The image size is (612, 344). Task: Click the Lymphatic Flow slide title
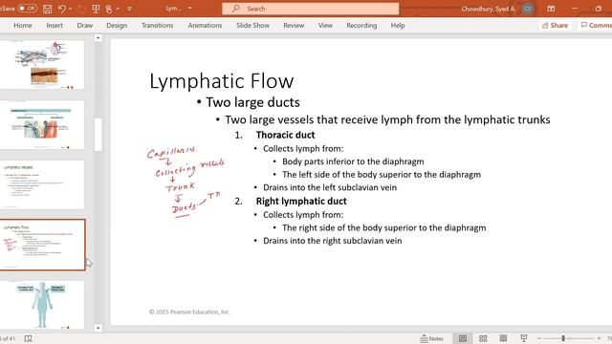(x=221, y=81)
